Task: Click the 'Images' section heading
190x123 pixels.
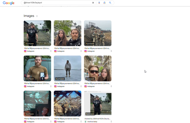Action: point(29,16)
